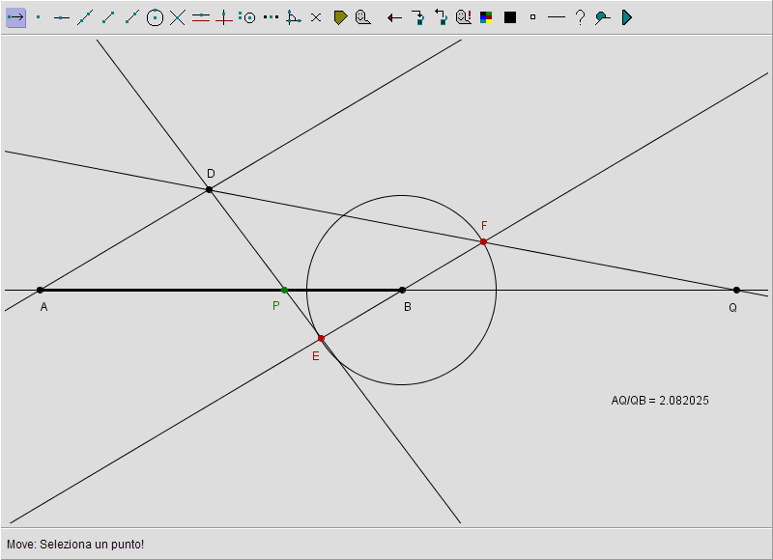Select the olive Polygon tool
Image resolution: width=773 pixels, height=560 pixels.
click(340, 17)
